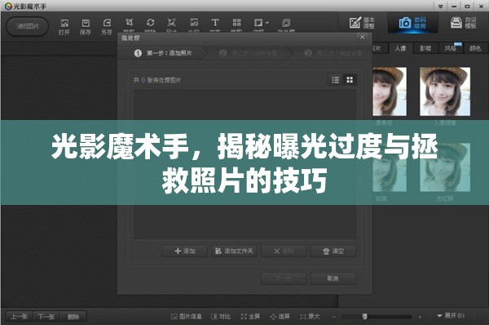
Task: Open the collage grid tool icon
Action: click(236, 23)
